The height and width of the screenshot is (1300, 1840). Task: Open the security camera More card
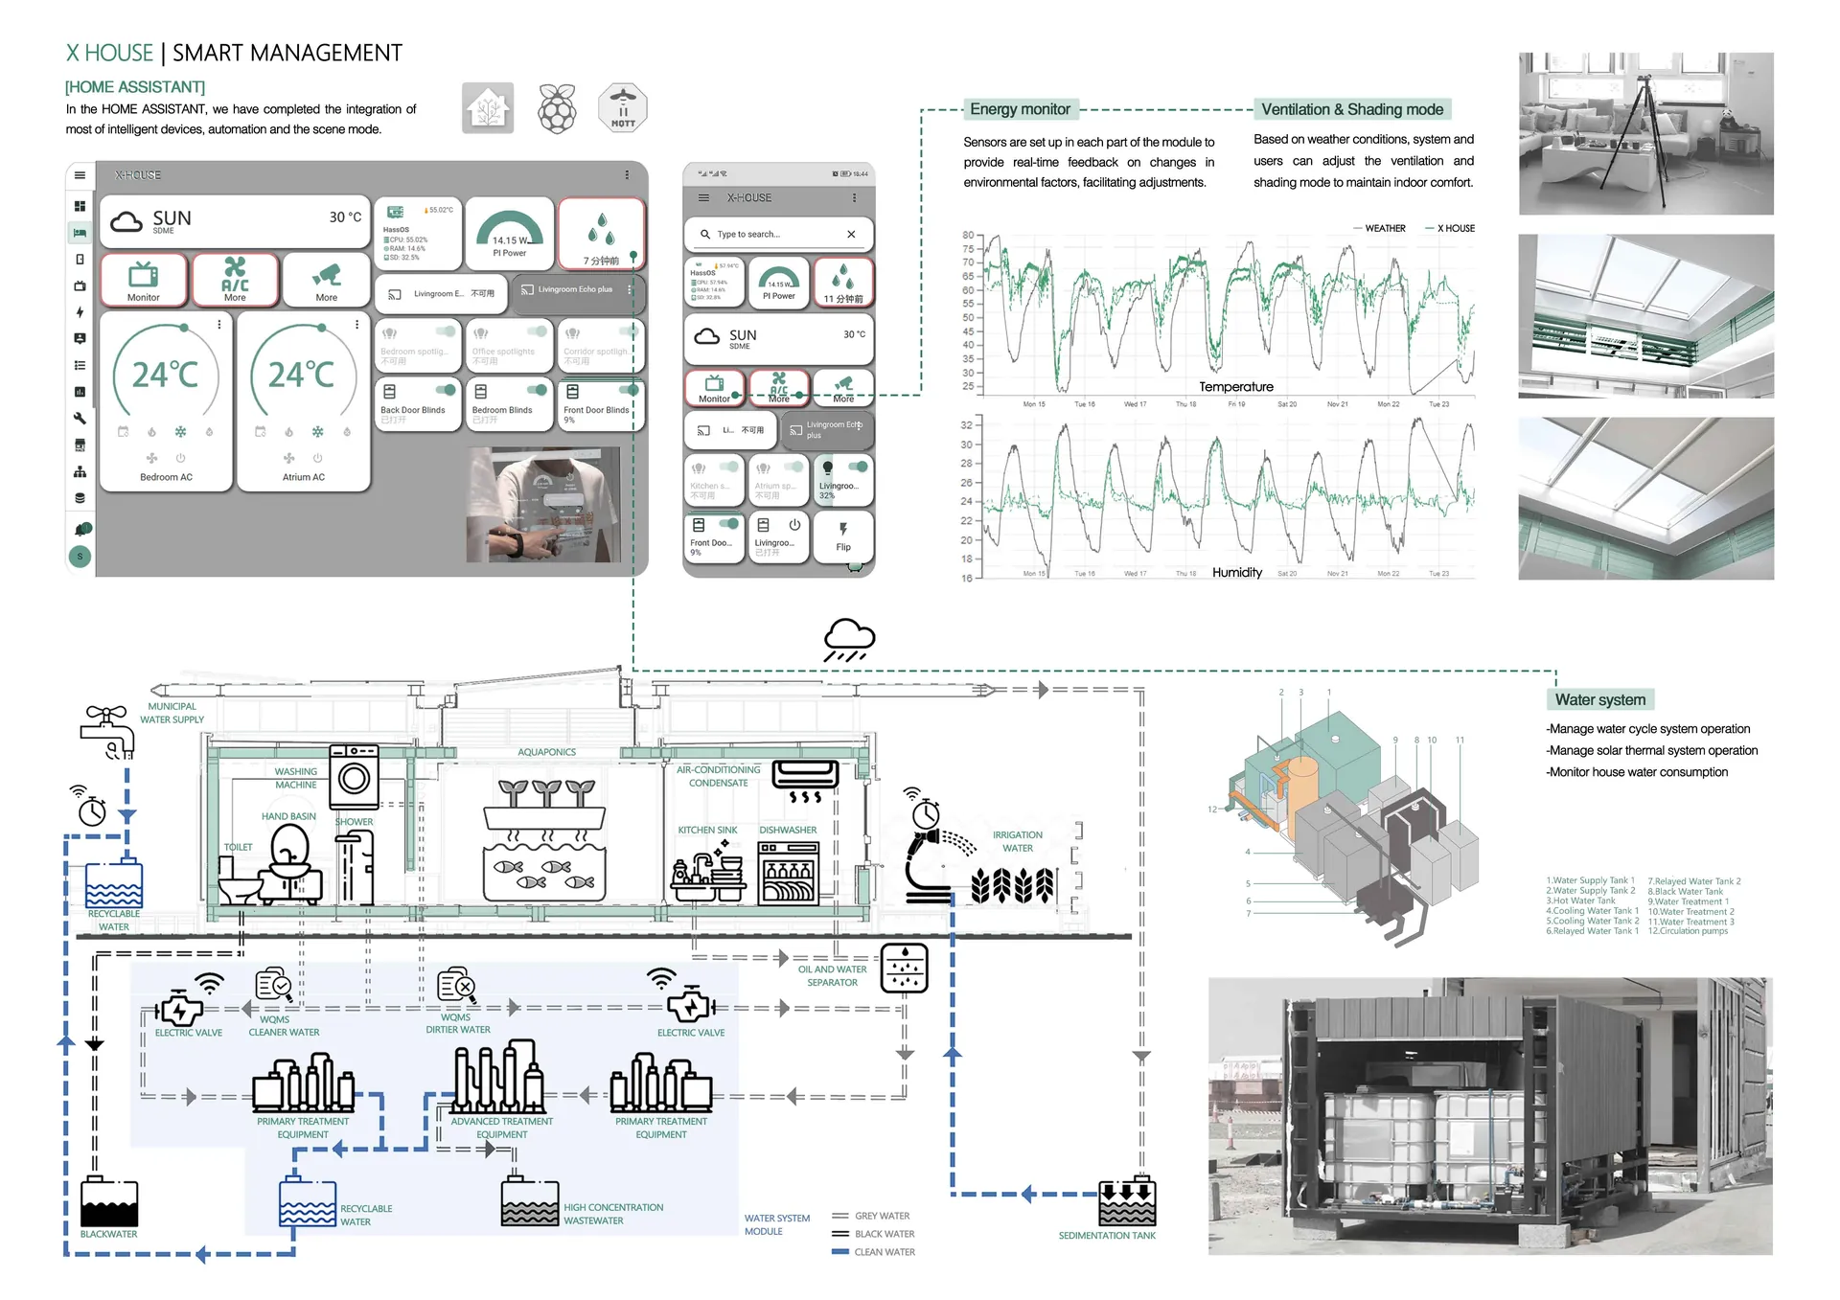pos(326,280)
